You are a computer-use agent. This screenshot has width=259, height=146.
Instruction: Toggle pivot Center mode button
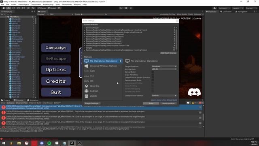42,8
